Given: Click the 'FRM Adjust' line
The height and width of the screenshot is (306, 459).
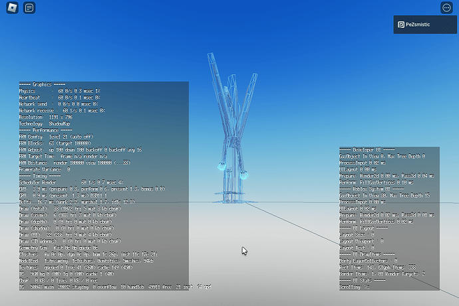Looking at the screenshot, I should point(80,149).
